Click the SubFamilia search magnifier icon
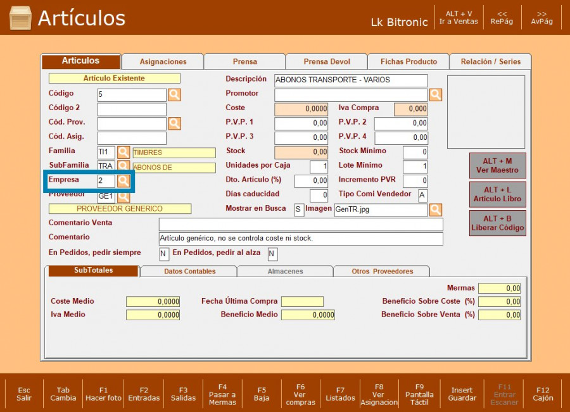The height and width of the screenshot is (412, 570). point(123,167)
